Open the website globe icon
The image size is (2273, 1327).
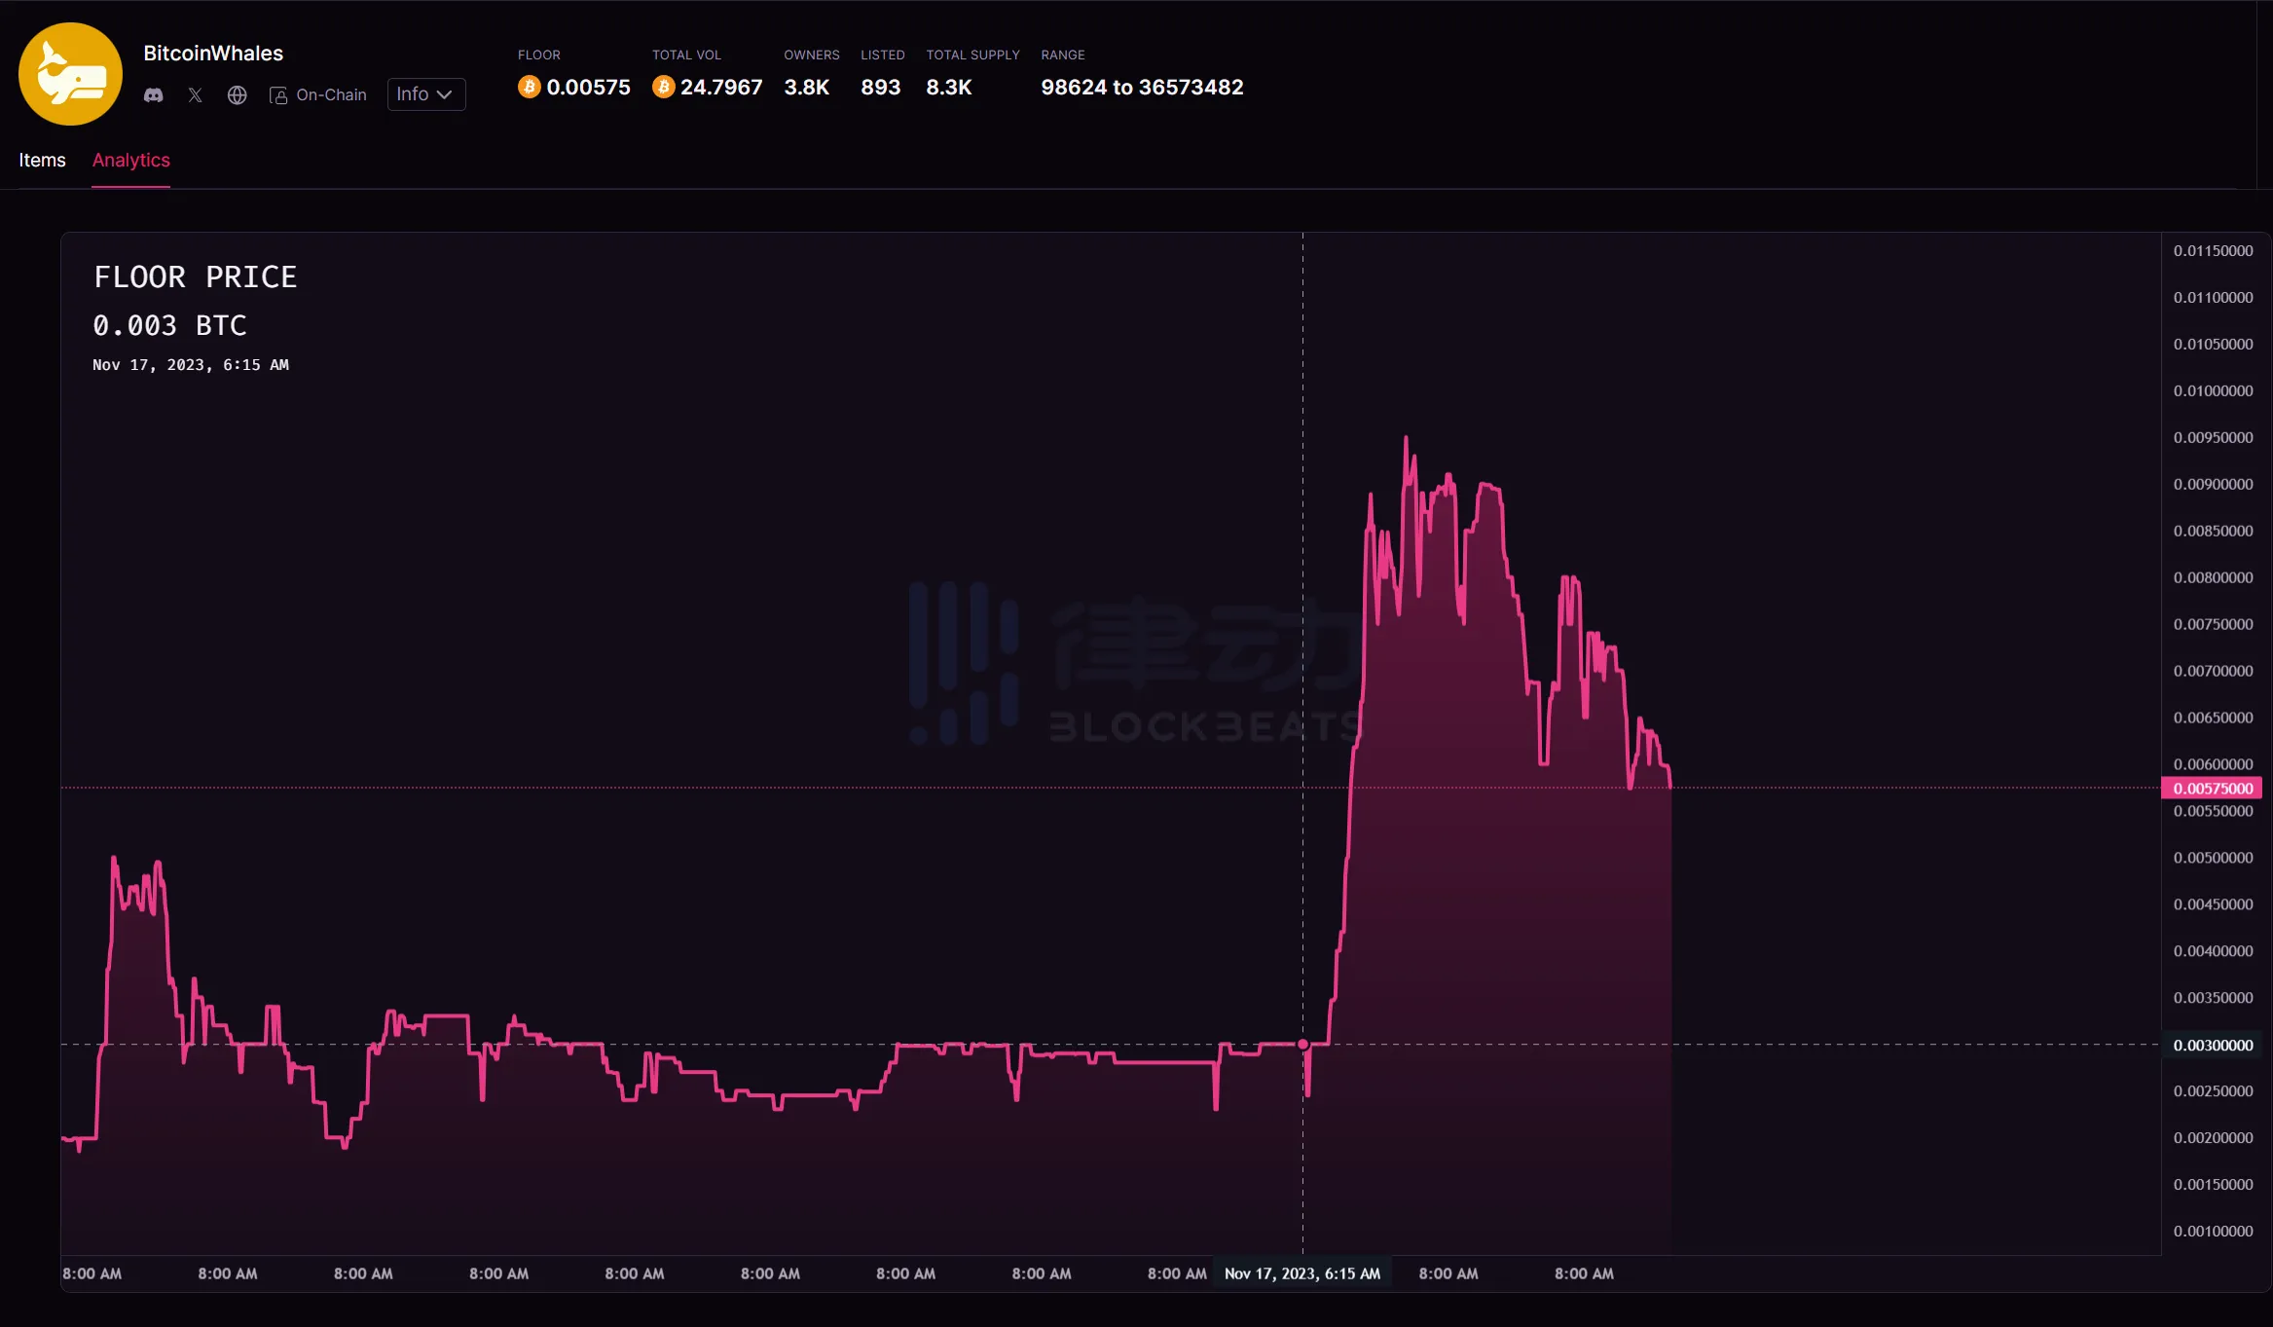(x=238, y=95)
